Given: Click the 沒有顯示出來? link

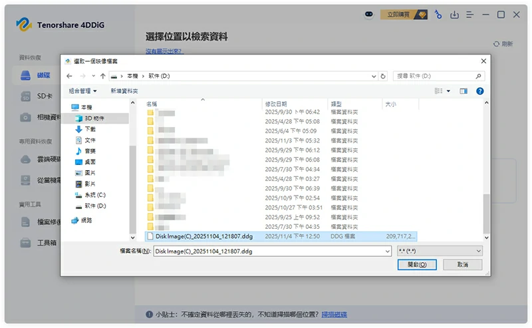Looking at the screenshot, I should (164, 51).
